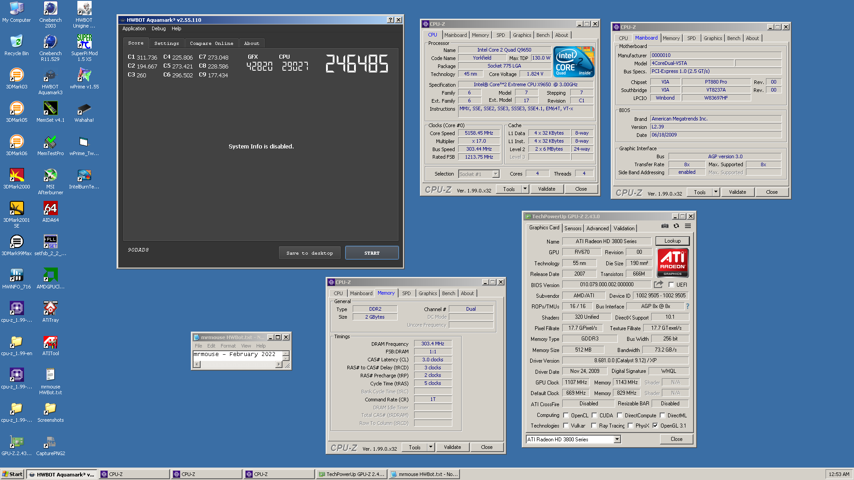Switch to Sensors tab in GPU-Z

[573, 228]
